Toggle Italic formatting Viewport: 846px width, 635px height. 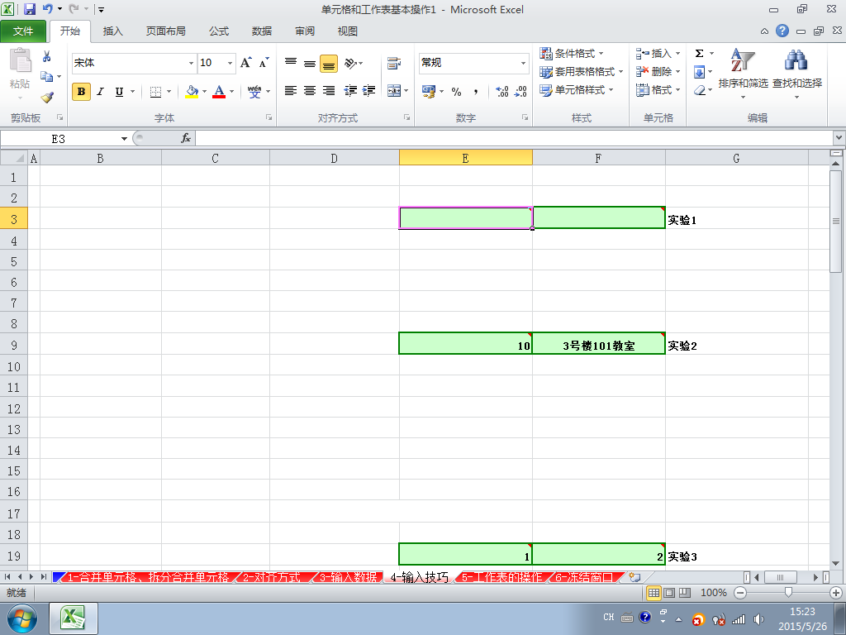click(100, 92)
